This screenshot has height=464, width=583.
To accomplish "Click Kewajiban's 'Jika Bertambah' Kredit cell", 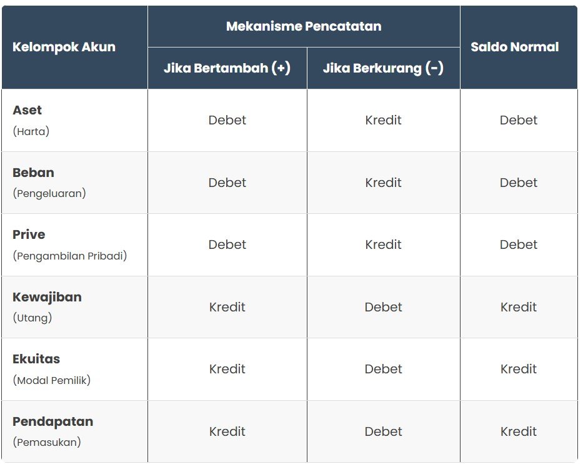I will pyautogui.click(x=227, y=307).
